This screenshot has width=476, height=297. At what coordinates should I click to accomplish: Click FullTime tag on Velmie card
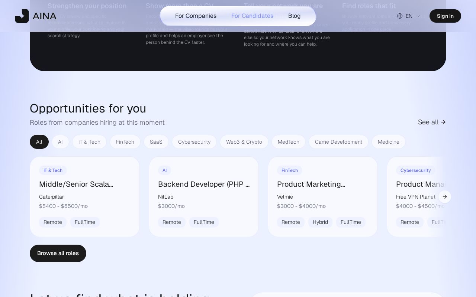tap(351, 222)
